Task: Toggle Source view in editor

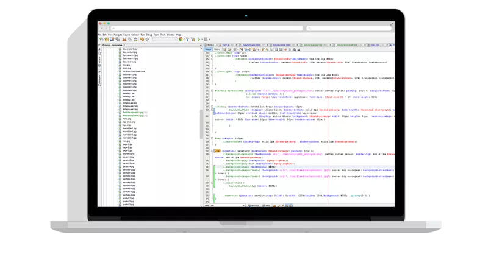Action: click(209, 49)
